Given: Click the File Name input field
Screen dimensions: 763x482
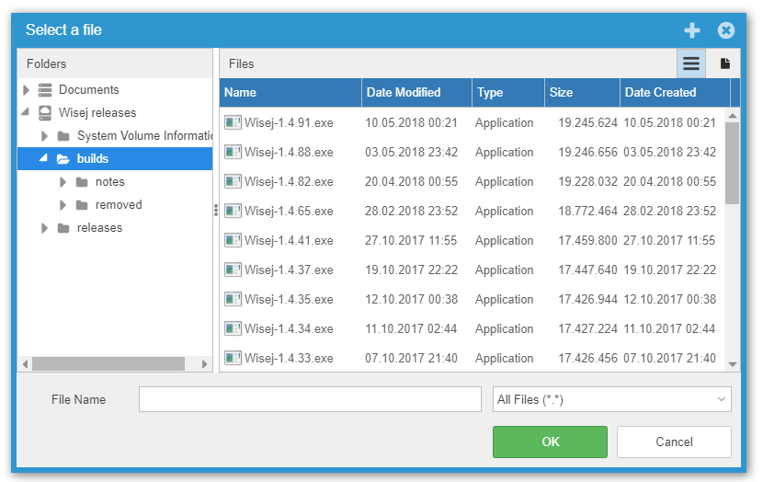Looking at the screenshot, I should (x=310, y=399).
